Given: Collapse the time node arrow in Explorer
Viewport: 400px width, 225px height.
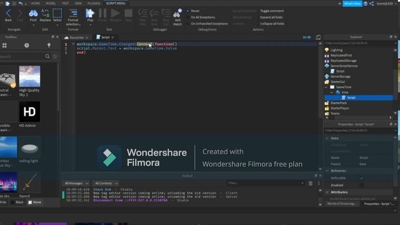Looking at the screenshot, I should tap(332, 92).
